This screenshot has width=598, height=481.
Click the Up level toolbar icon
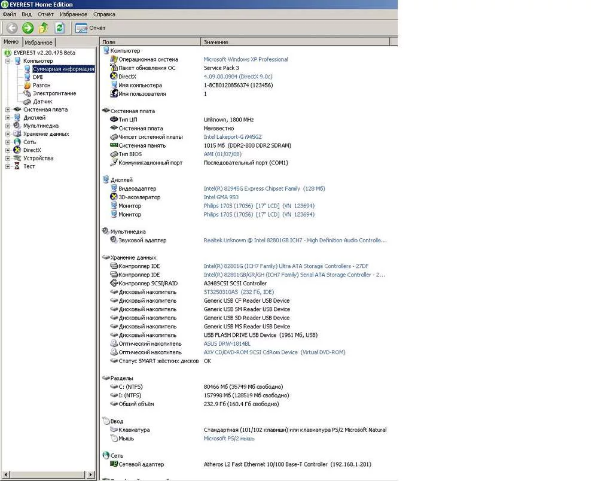pos(44,28)
